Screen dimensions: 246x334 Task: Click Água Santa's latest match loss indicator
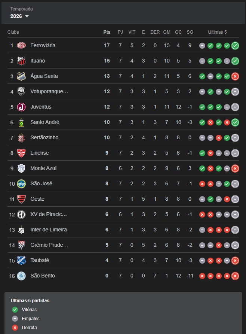235,76
